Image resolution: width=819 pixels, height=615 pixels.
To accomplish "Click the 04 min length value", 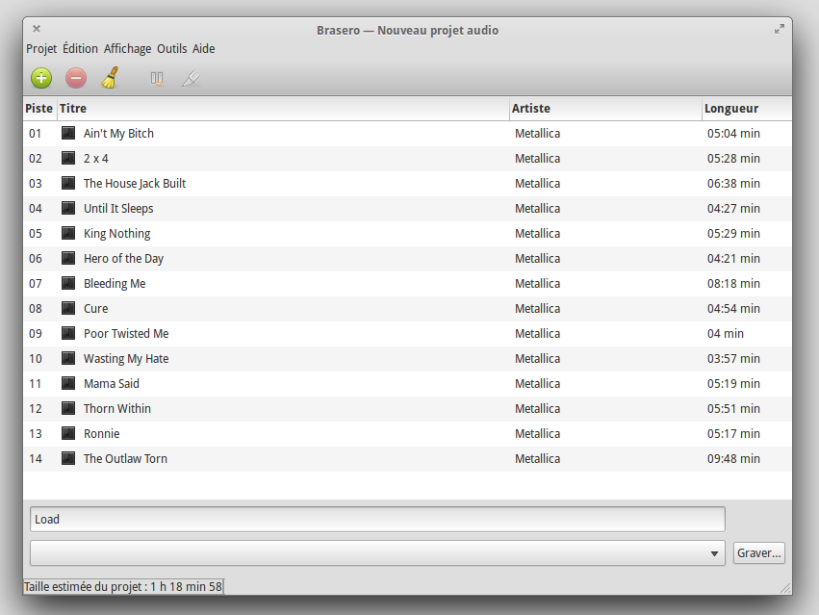I will click(x=725, y=334).
